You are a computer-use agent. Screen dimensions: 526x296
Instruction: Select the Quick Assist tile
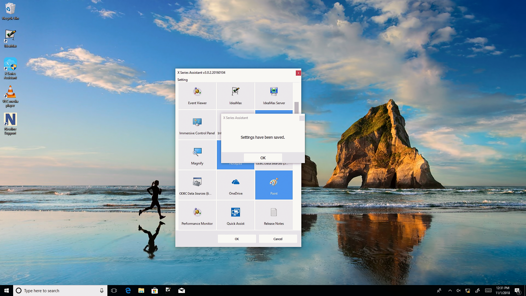235,215
